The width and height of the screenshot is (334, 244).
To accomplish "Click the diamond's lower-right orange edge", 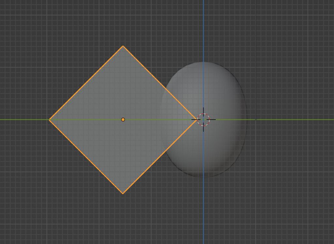I will [159, 157].
